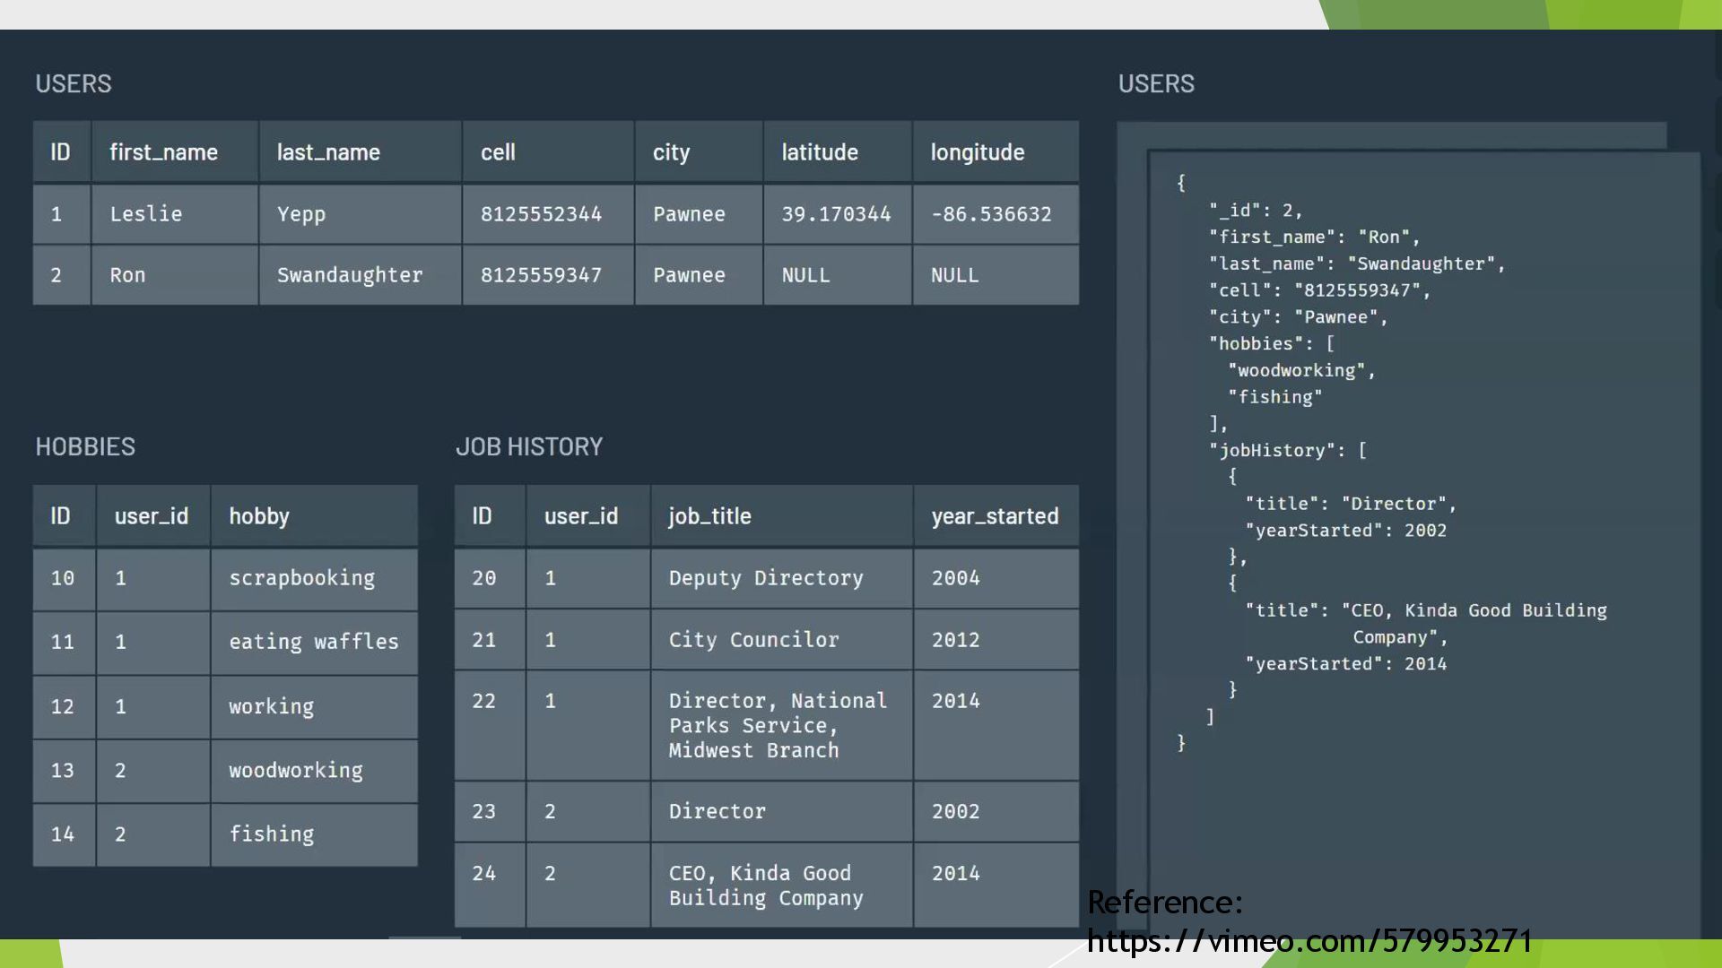Click the 'eating waffles' hobby cell
This screenshot has width=1722, height=968.
[314, 643]
